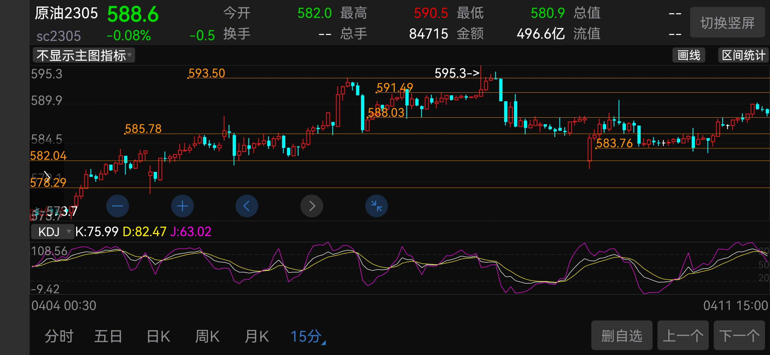The image size is (770, 355).
Task: Switch to 五日 view
Action: pos(108,336)
